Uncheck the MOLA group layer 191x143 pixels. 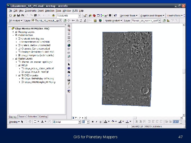[19, 65]
